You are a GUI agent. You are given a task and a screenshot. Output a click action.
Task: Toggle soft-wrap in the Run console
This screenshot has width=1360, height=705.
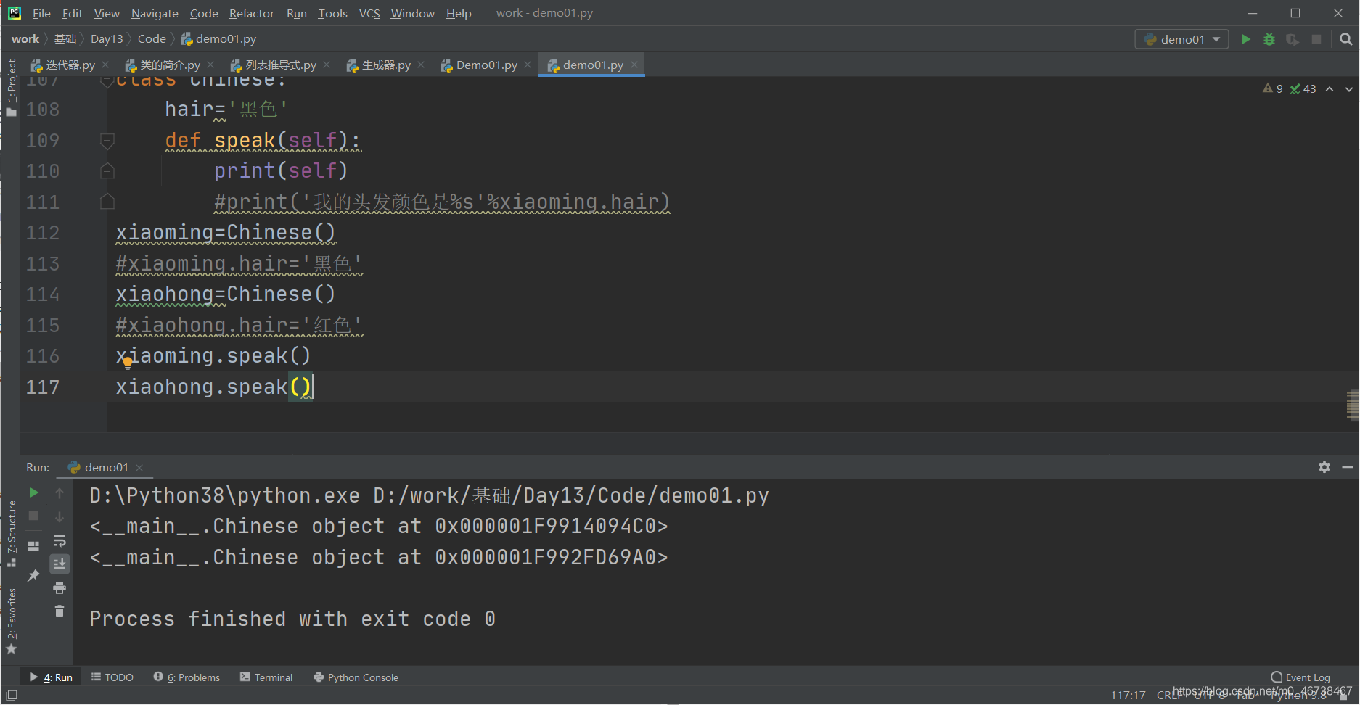click(60, 540)
